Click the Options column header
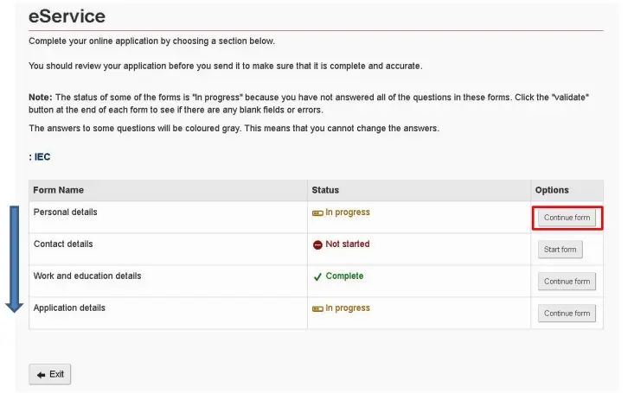Screen dimensions: 634x393 point(552,190)
